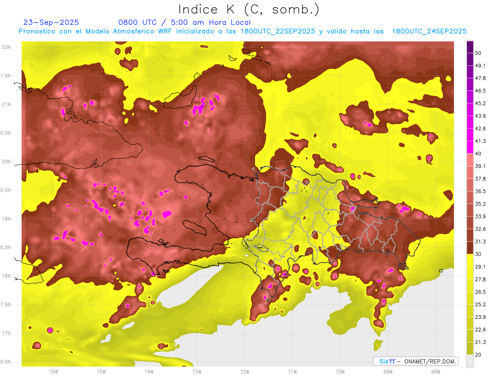Click the "0800 UTC / 5:00 am Hora Local" time label

pos(184,22)
